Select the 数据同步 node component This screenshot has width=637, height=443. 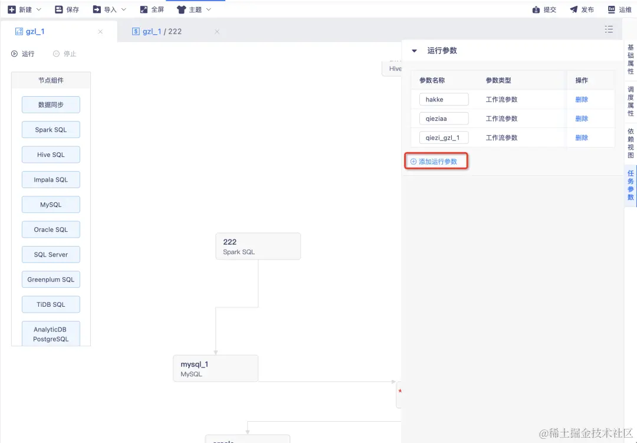pyautogui.click(x=51, y=105)
